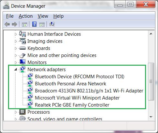
Task: Open the File menu
Action: click(x=10, y=16)
